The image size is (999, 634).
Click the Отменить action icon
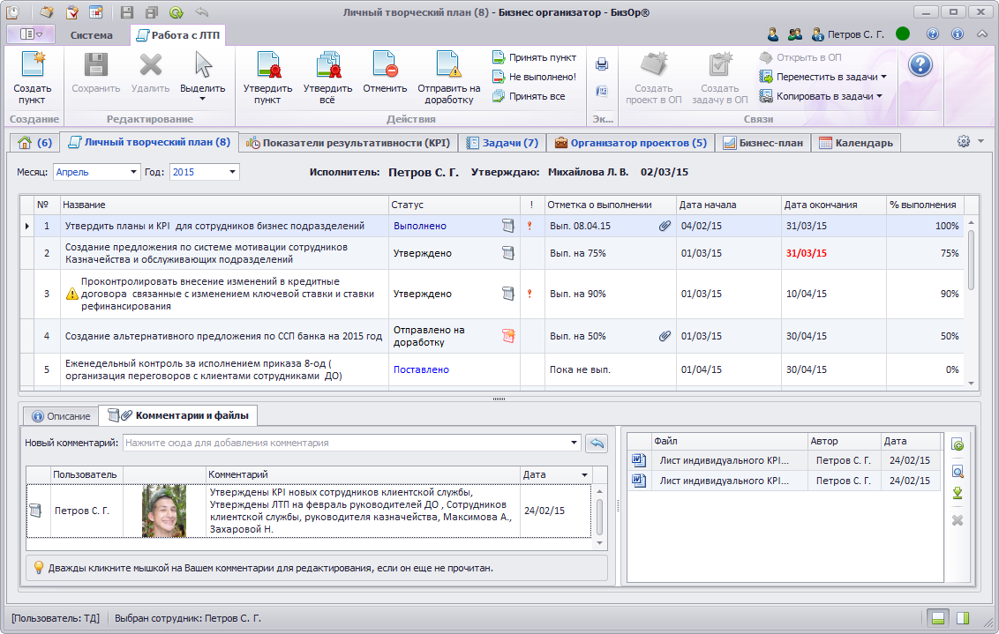click(385, 67)
